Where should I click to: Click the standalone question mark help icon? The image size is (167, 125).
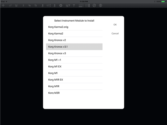point(74,5)
